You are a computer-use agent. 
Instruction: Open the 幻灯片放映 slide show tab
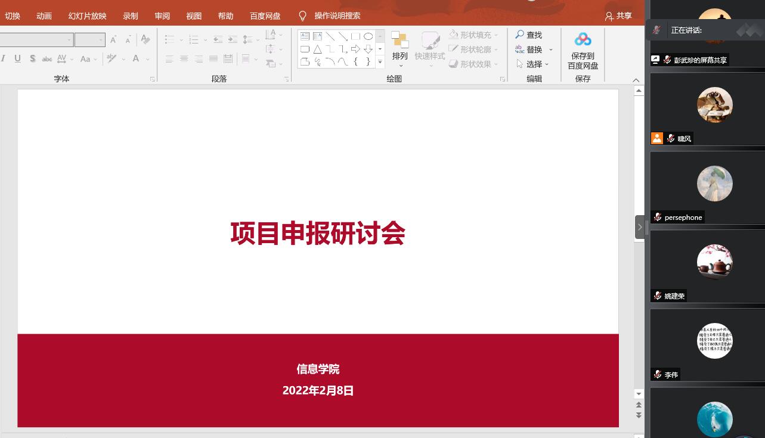87,16
